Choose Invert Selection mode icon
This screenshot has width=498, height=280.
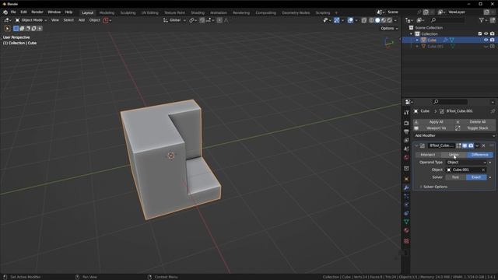click(34, 29)
